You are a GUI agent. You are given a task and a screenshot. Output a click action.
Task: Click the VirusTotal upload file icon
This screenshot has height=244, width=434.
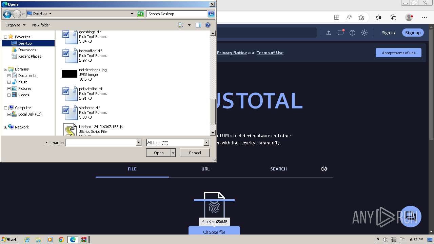(x=329, y=33)
